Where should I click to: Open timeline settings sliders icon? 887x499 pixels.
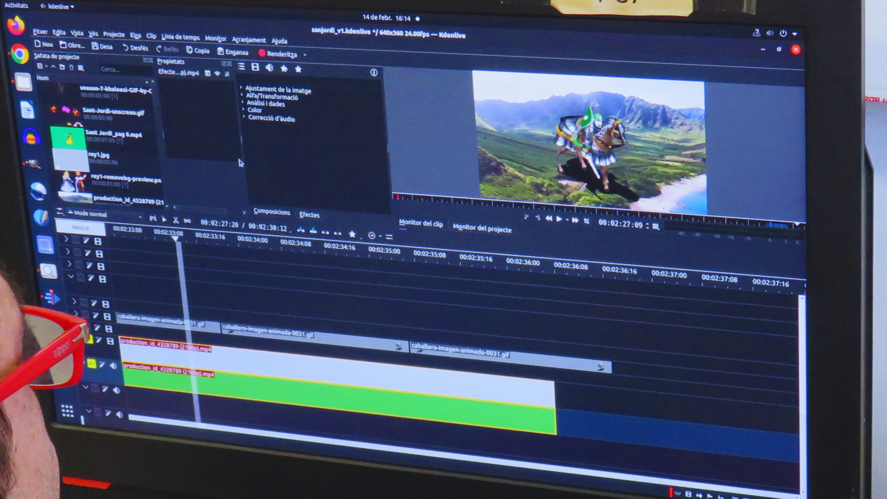pyautogui.click(x=389, y=237)
